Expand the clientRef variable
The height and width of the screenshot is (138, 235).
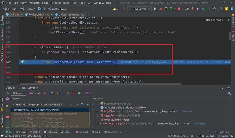point(98,116)
